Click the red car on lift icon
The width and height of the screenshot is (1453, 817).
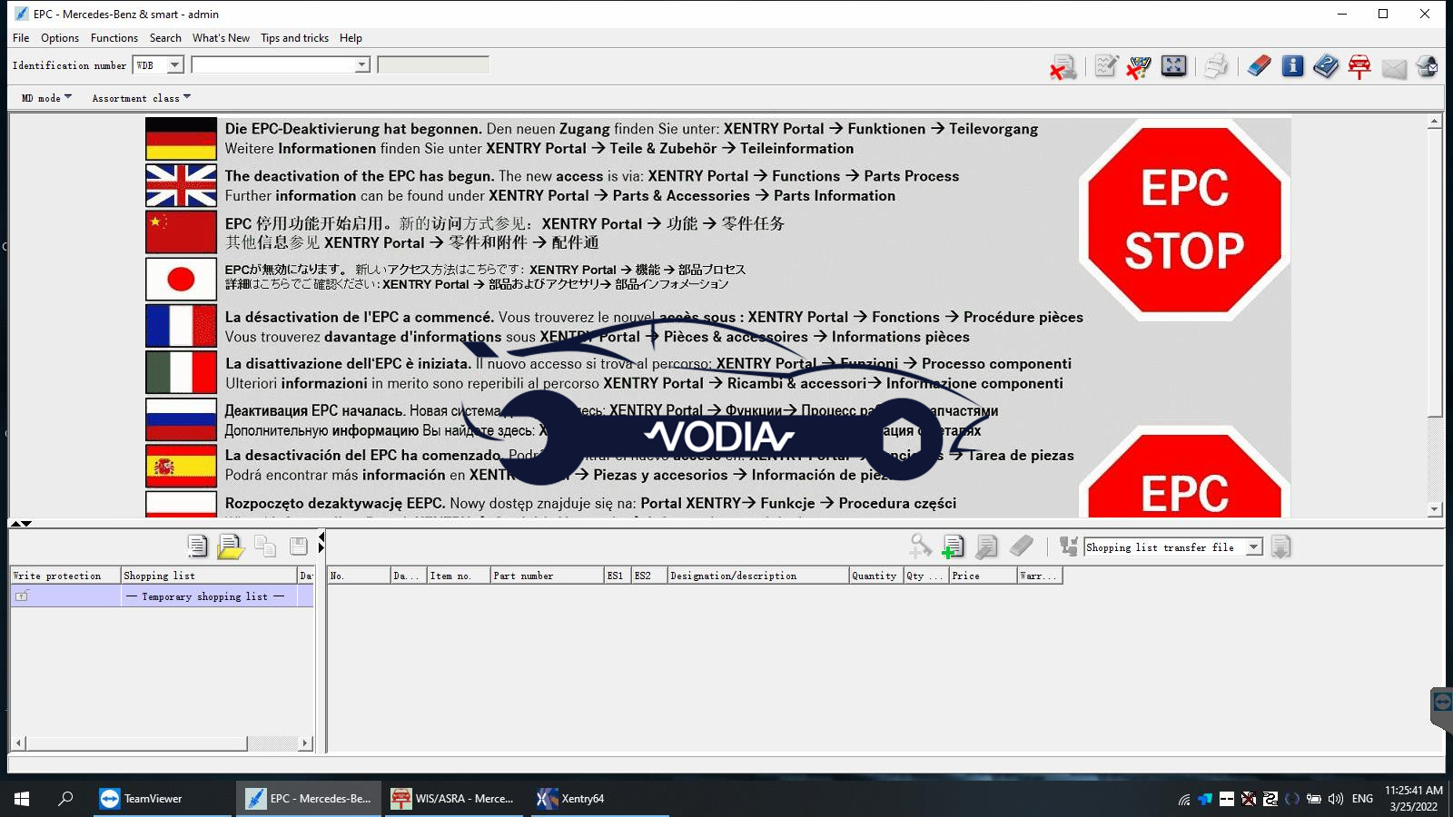(x=1359, y=66)
